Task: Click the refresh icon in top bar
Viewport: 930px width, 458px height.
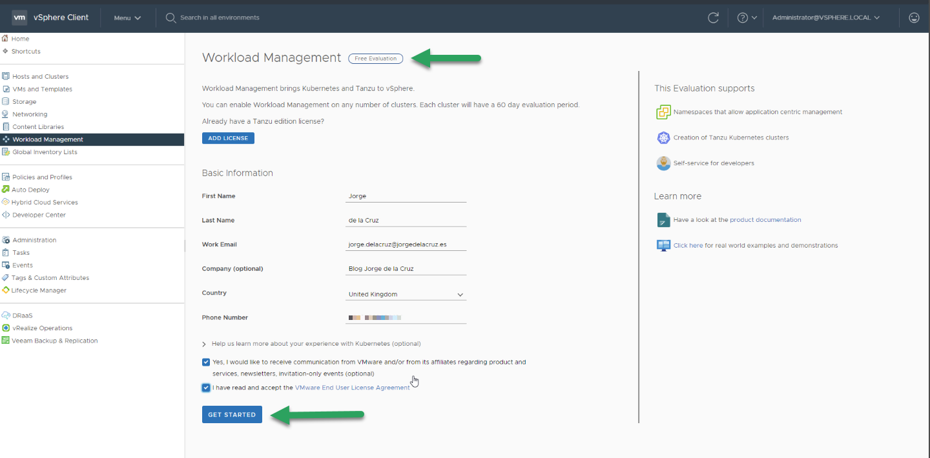Action: 713,17
